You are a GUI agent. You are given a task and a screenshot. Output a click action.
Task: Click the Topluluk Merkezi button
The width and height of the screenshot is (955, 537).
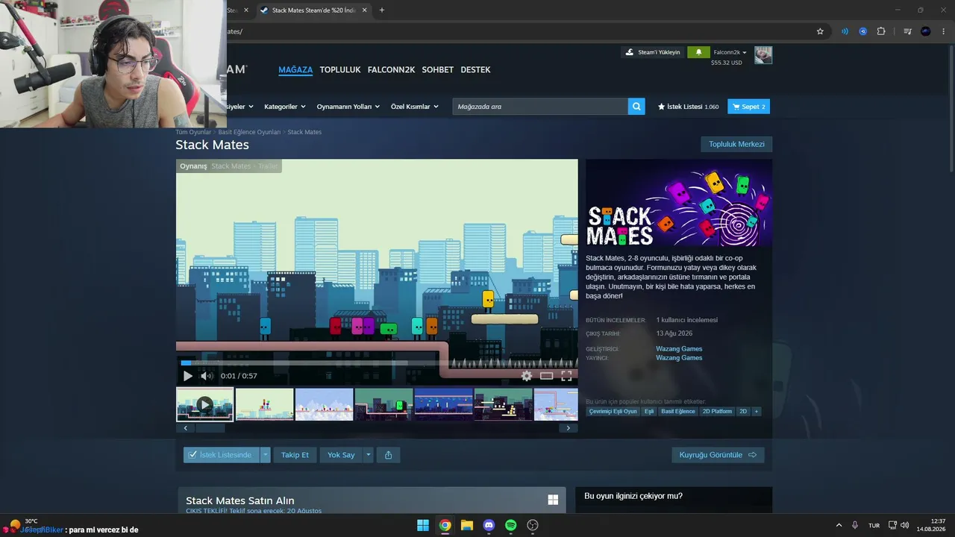tap(736, 144)
